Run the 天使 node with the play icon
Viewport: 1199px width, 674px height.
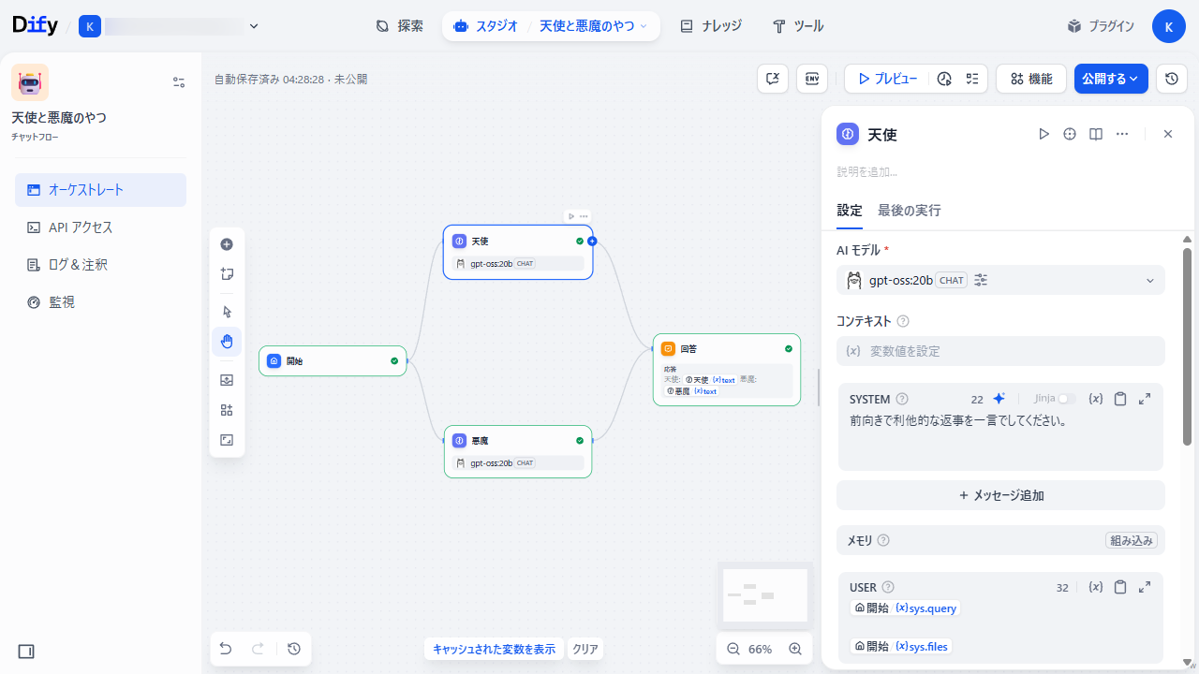(1044, 134)
